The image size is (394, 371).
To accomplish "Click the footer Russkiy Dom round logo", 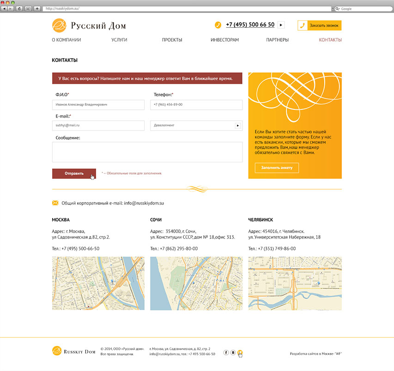I will (57, 351).
